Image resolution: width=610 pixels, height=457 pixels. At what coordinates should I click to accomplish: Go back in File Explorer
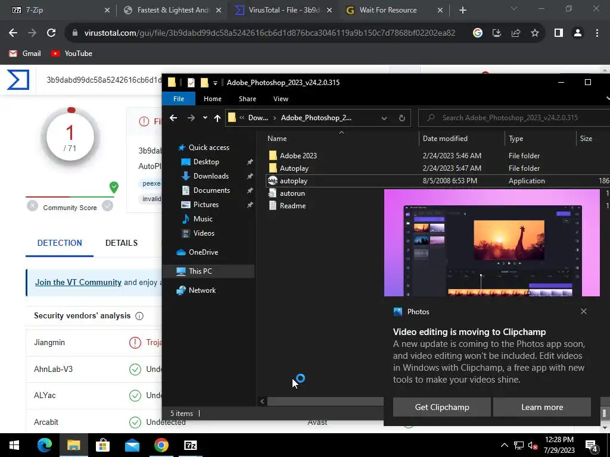pos(173,118)
